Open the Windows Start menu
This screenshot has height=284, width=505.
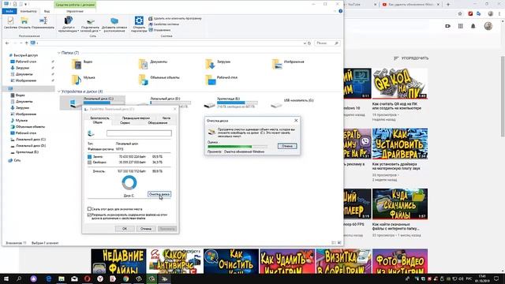(x=6, y=278)
